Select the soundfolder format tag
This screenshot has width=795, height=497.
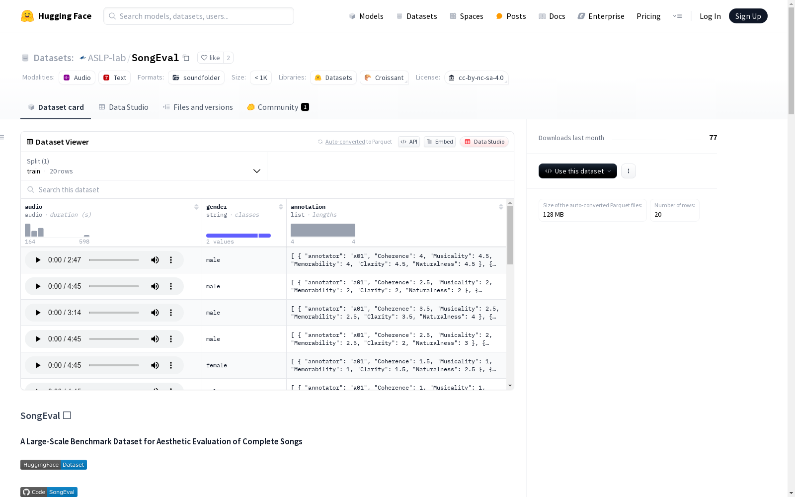pos(196,78)
